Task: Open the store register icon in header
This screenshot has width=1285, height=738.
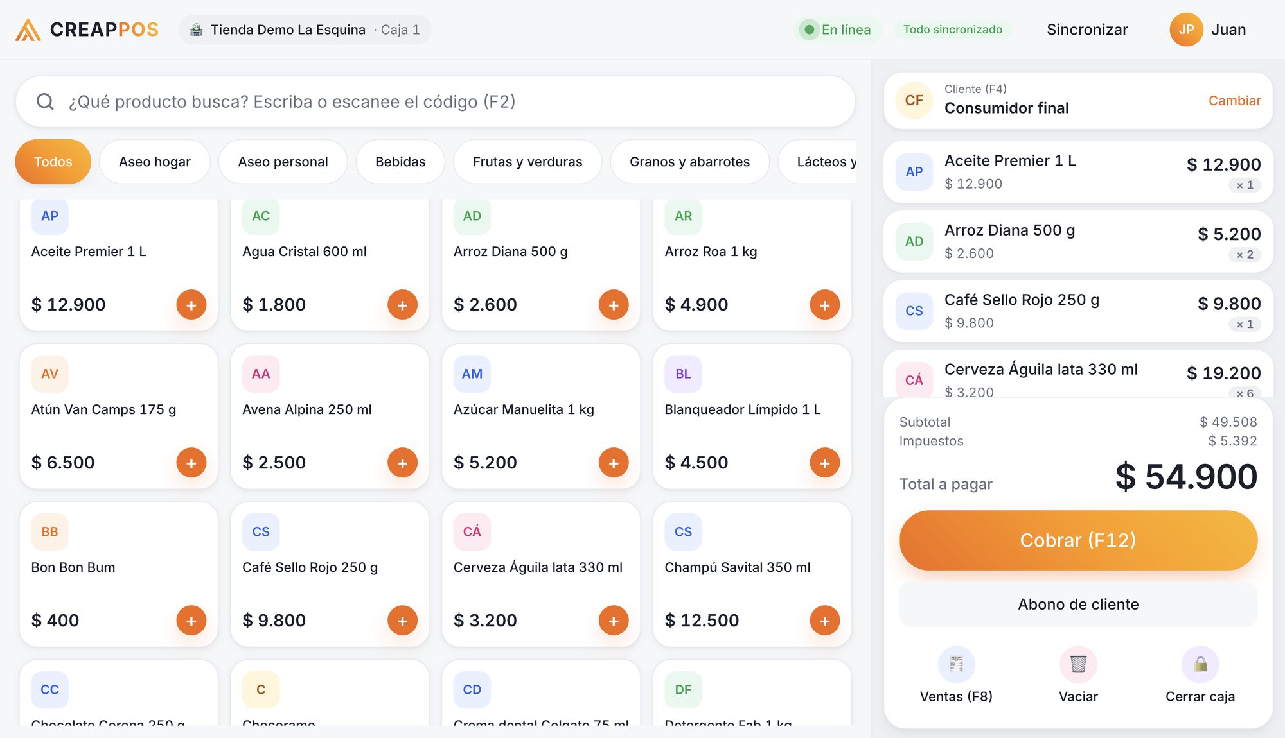Action: click(x=197, y=30)
